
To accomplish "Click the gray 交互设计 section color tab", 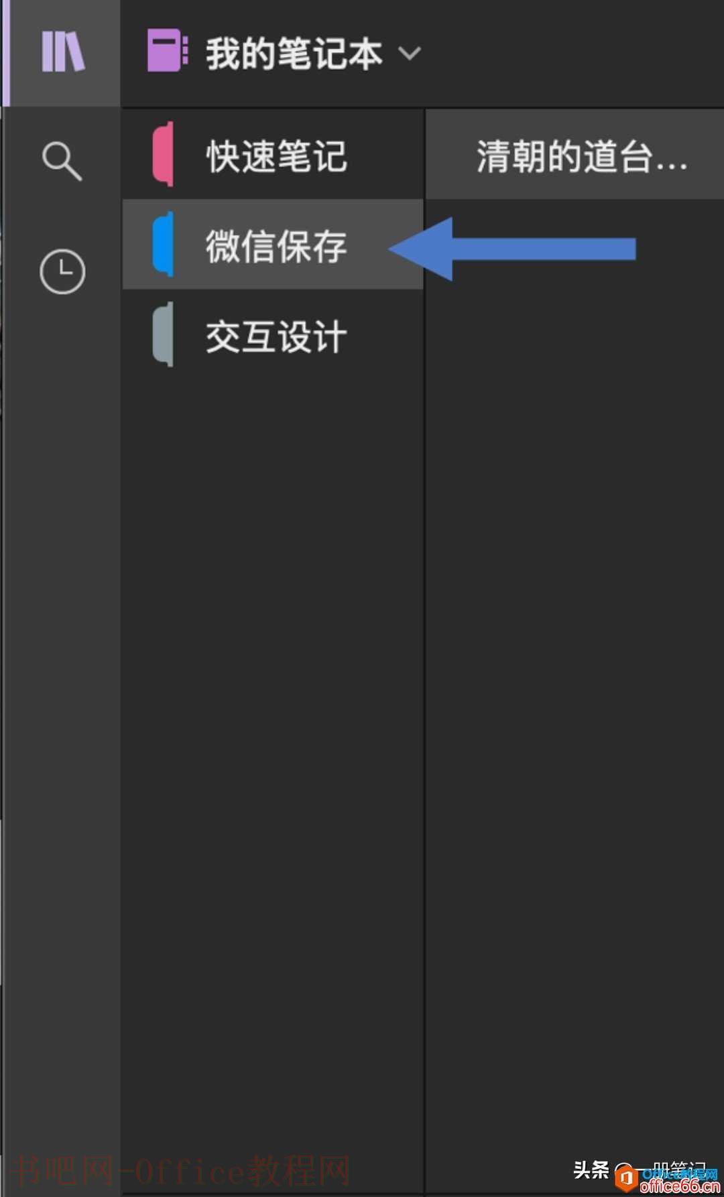I will click(x=163, y=334).
